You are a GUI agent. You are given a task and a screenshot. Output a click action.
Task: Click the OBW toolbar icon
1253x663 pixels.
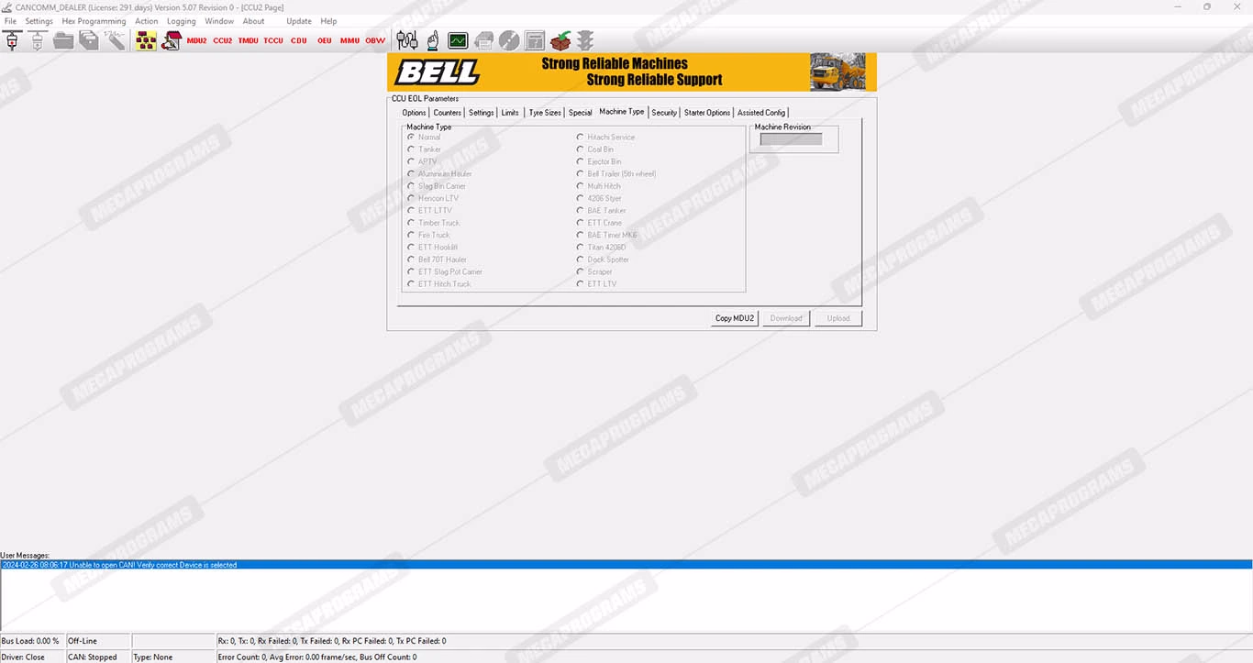point(375,40)
